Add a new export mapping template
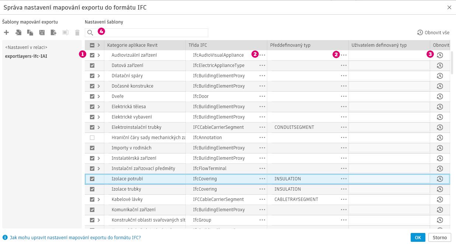 pos(6,33)
